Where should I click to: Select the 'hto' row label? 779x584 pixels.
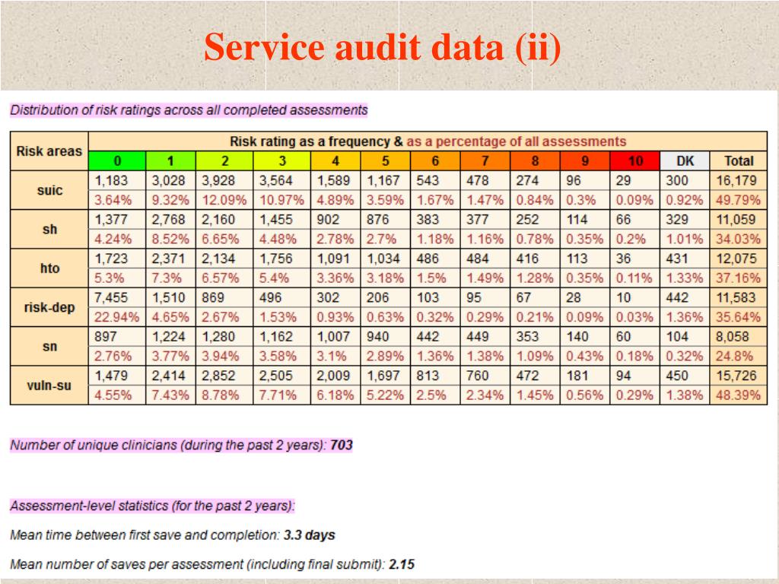pos(49,268)
